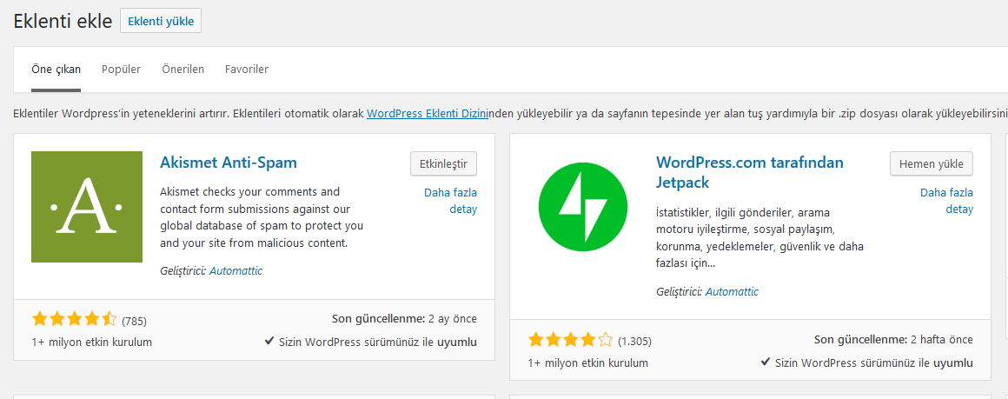This screenshot has width=1008, height=399.
Task: Open Akismet Daha fazla detay link
Action: 451,201
